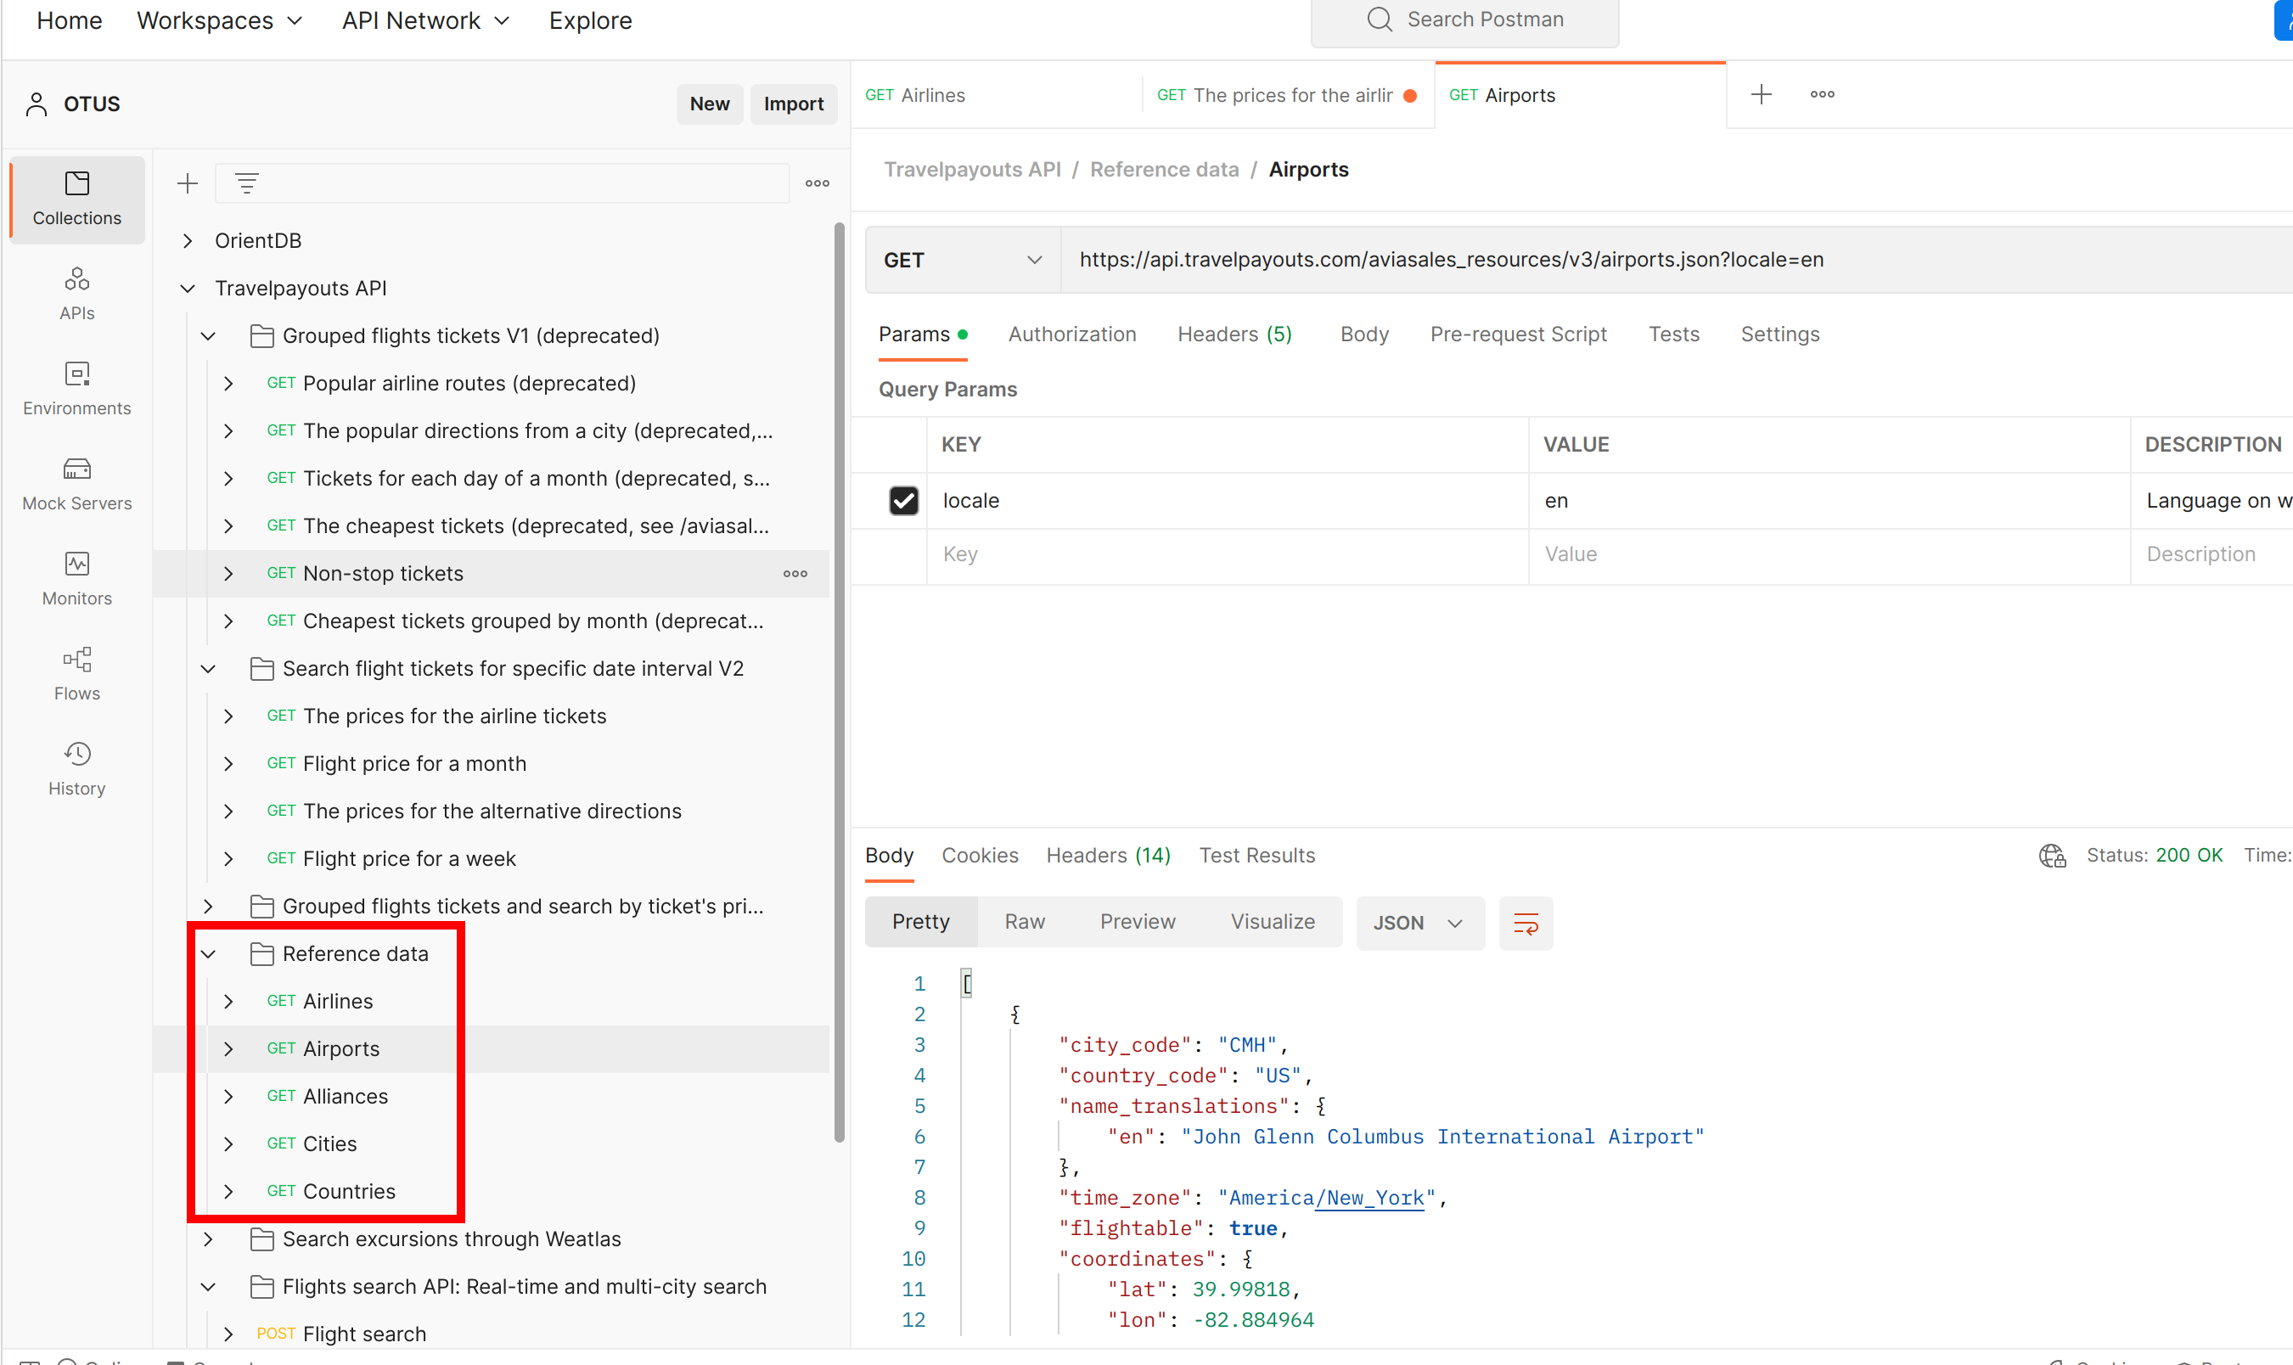Open the Explore link
Image resolution: width=2293 pixels, height=1365 pixels.
click(589, 20)
